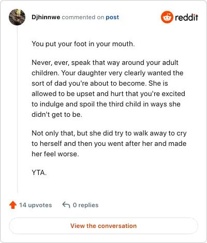Click the reddit wordmark text
Screen dimensions: 207x243
point(186,17)
